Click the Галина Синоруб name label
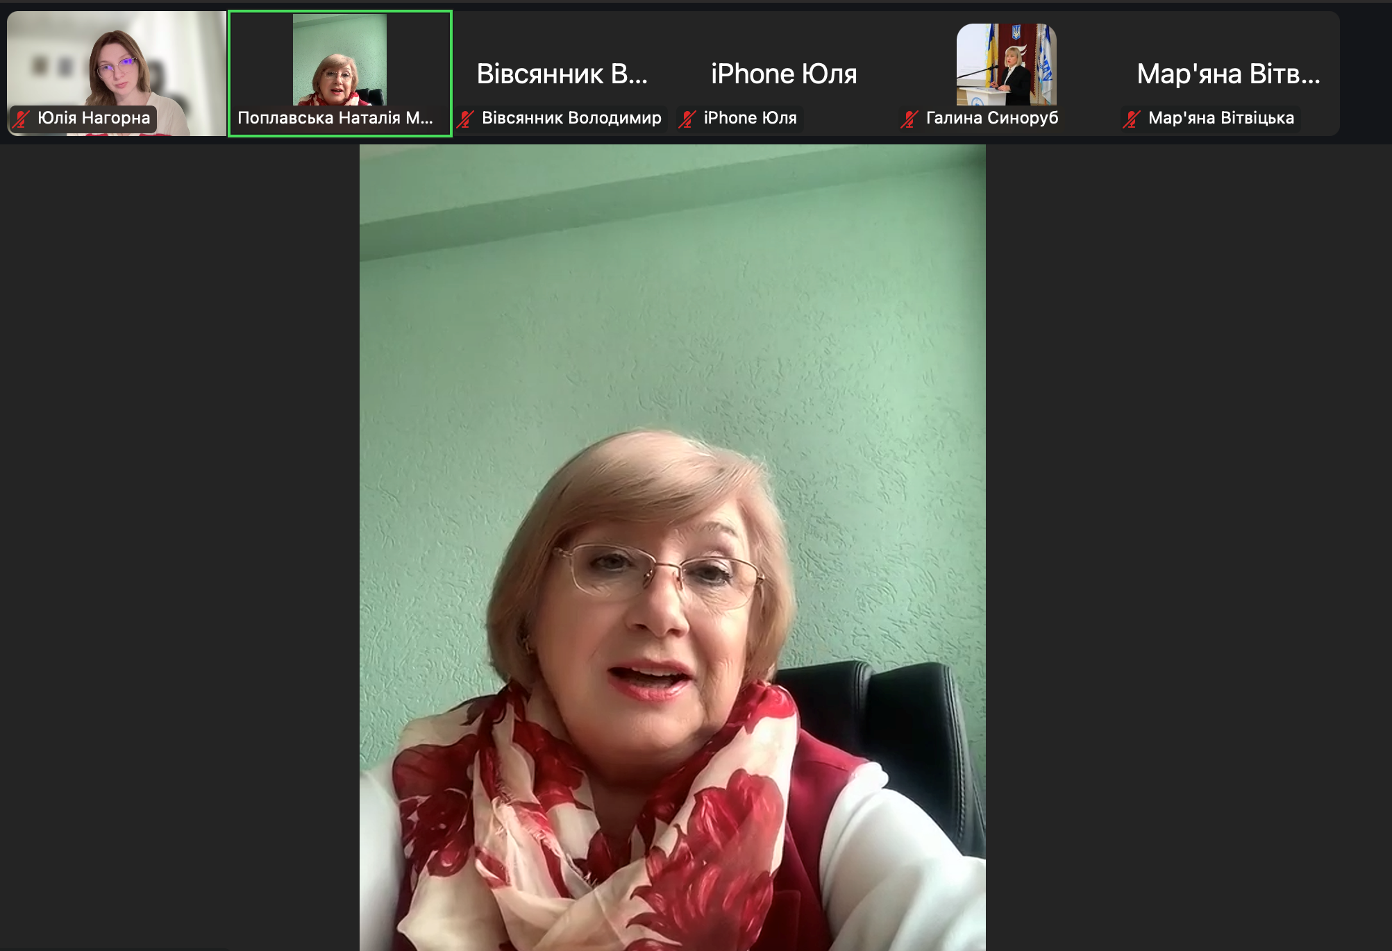Viewport: 1392px width, 951px height. click(992, 118)
